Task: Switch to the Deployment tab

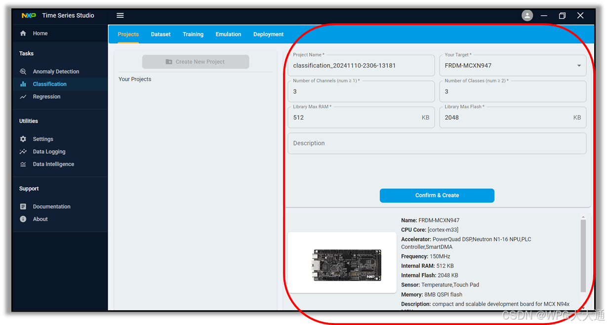Action: [269, 35]
